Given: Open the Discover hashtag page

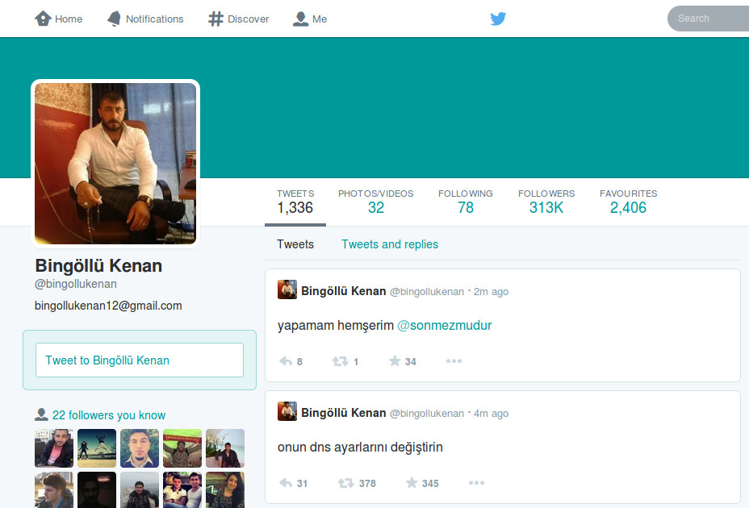Looking at the screenshot, I should tap(239, 19).
